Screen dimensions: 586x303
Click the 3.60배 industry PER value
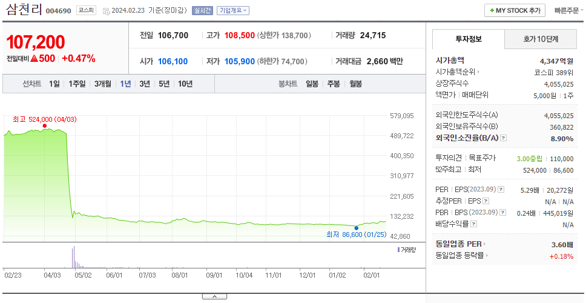tap(562, 245)
